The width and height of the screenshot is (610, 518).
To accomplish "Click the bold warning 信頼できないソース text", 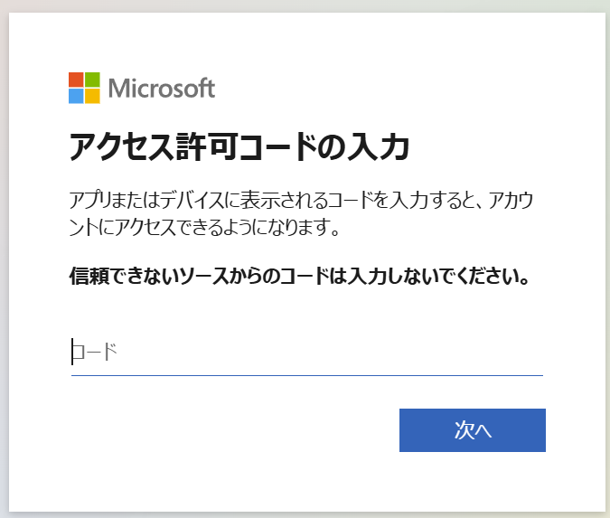I will click(x=298, y=276).
